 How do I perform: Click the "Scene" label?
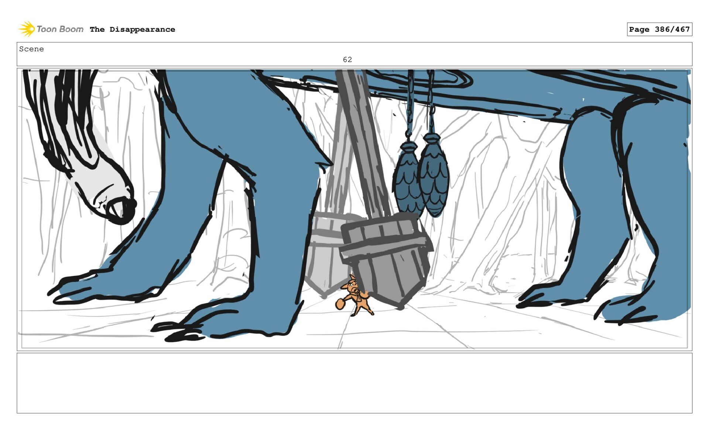click(x=31, y=49)
